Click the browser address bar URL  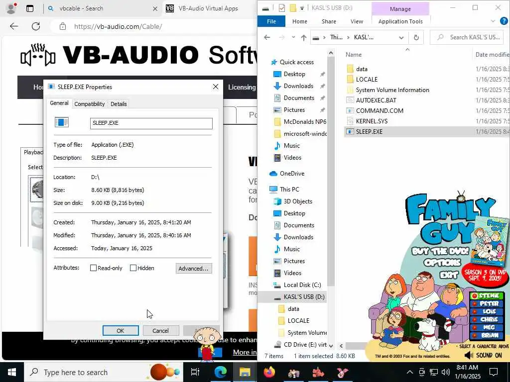[x=118, y=27]
